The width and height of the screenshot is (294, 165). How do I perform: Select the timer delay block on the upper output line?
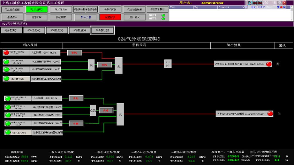[x=167, y=64]
